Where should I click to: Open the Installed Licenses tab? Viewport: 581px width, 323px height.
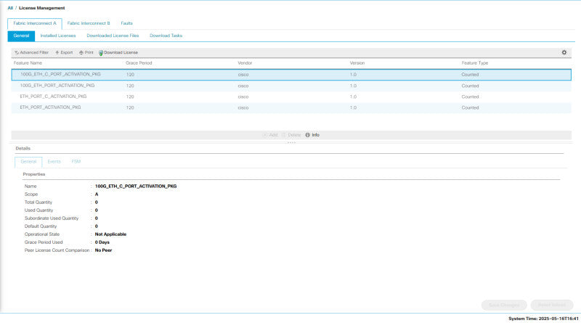point(58,36)
